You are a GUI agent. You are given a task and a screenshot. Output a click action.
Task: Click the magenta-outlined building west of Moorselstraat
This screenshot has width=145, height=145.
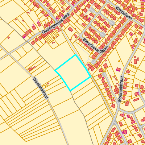click(x=118, y=70)
